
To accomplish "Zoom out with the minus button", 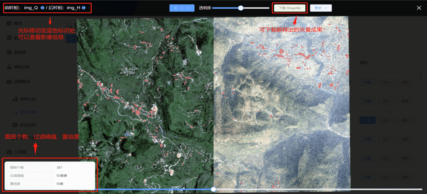I will pyautogui.click(x=188, y=8).
